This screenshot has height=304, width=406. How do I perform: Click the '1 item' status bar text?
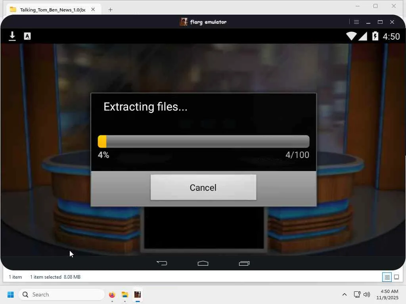[15, 277]
